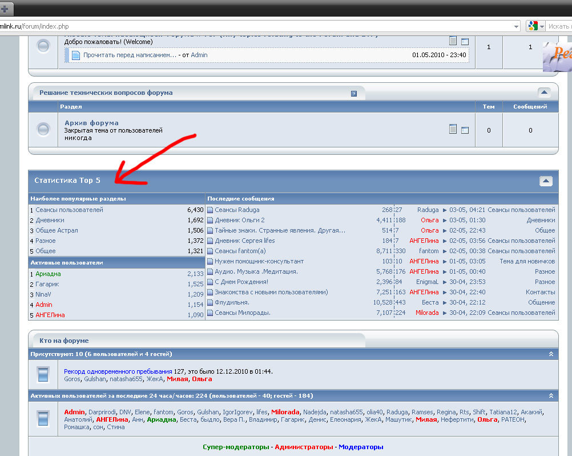Open user 'Raduga' in latest posts
Image resolution: width=572 pixels, height=456 pixels.
click(428, 210)
